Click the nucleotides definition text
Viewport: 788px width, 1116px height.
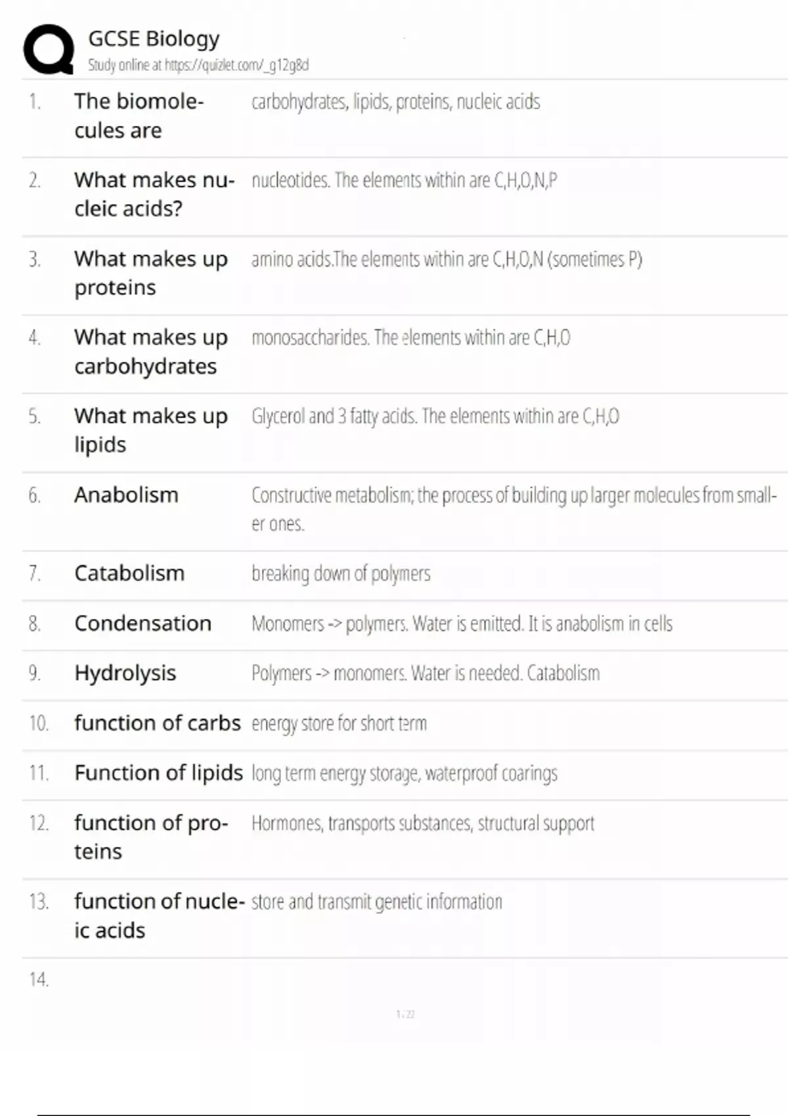tap(404, 180)
